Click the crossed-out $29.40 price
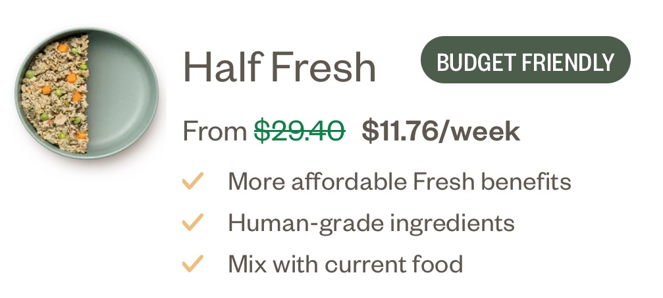663x298 pixels. click(300, 131)
